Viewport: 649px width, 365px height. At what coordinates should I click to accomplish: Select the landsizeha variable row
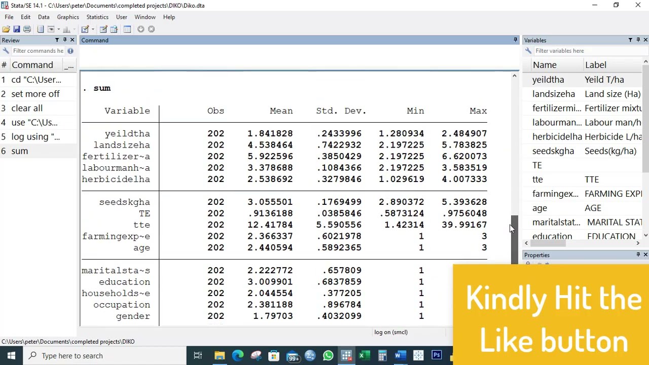(582, 94)
